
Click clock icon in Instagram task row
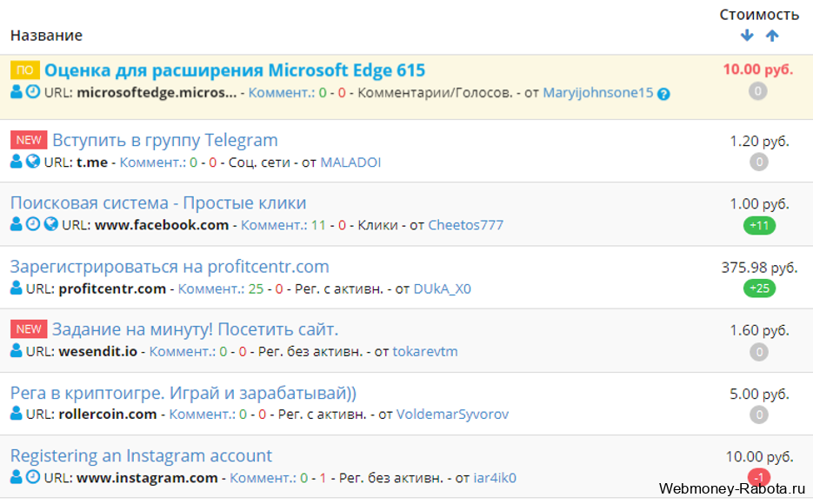point(33,477)
